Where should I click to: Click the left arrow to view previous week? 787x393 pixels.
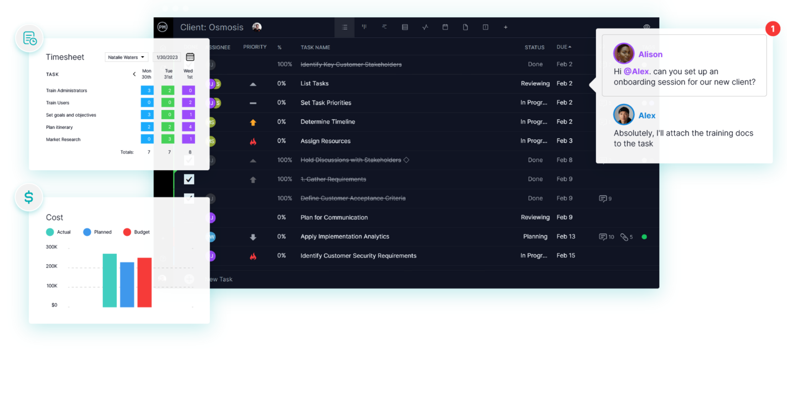(x=134, y=74)
